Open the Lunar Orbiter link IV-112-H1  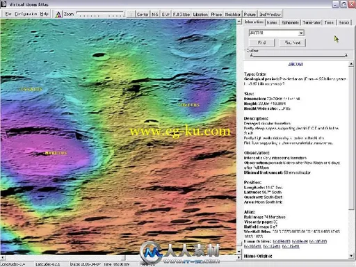click(x=272, y=246)
